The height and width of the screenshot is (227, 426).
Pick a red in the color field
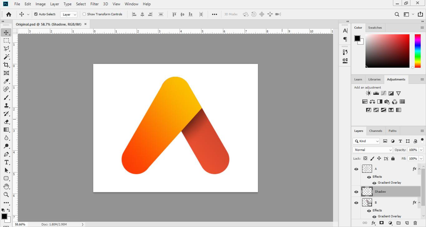click(x=388, y=51)
